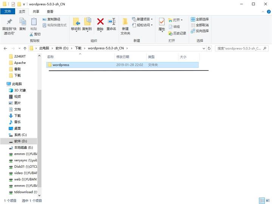Open Disk01 network drive in the sidebar
272x204 pixels.
pyautogui.click(x=26, y=167)
